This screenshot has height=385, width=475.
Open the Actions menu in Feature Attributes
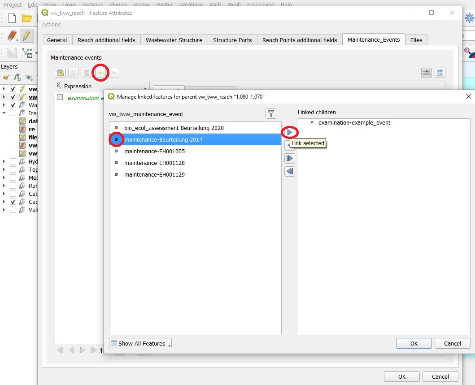tap(51, 25)
